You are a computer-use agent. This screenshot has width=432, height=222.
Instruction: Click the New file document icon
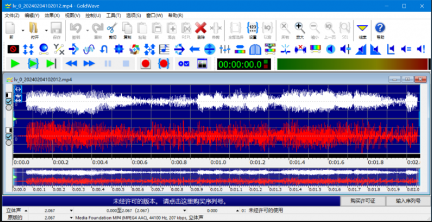[x=10, y=28]
